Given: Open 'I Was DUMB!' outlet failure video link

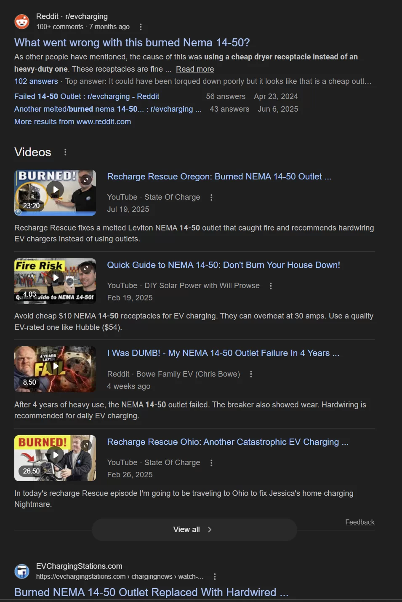Looking at the screenshot, I should coord(223,353).
